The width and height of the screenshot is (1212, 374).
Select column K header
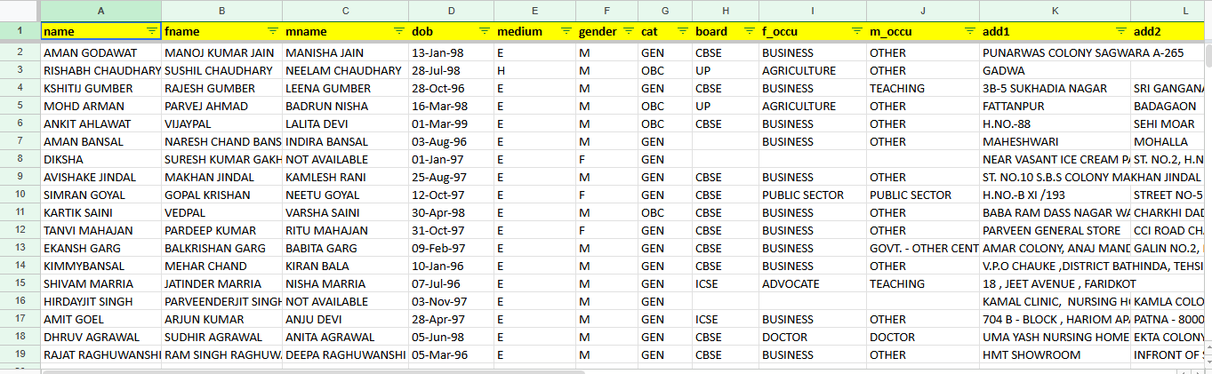point(1055,11)
